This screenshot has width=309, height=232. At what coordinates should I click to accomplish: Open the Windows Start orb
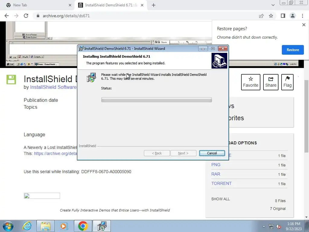(8, 226)
